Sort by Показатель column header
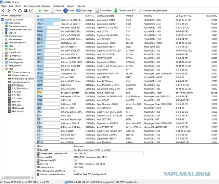Viewport: 219px width, 184px height. tap(211, 16)
